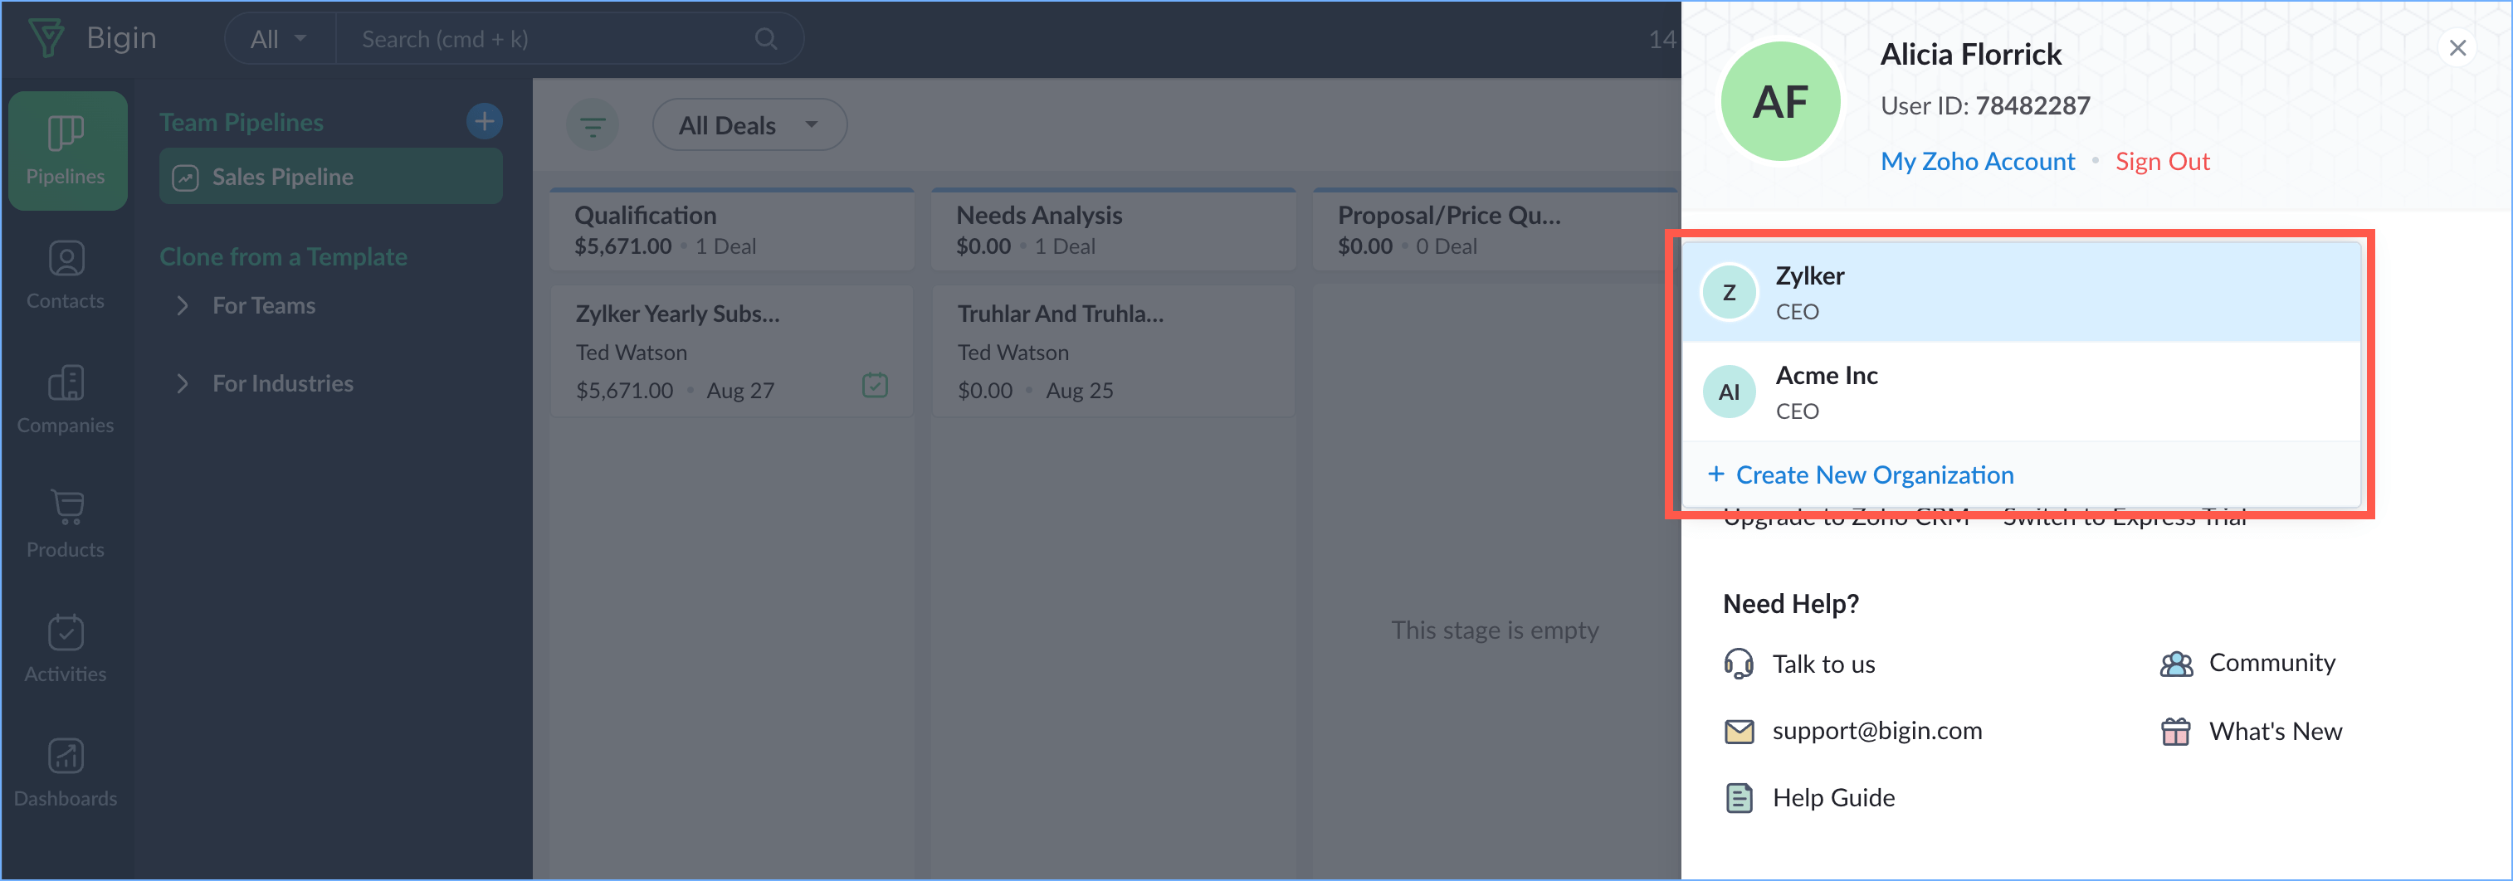Expand the For Teams templates
The image size is (2513, 881).
tap(183, 306)
